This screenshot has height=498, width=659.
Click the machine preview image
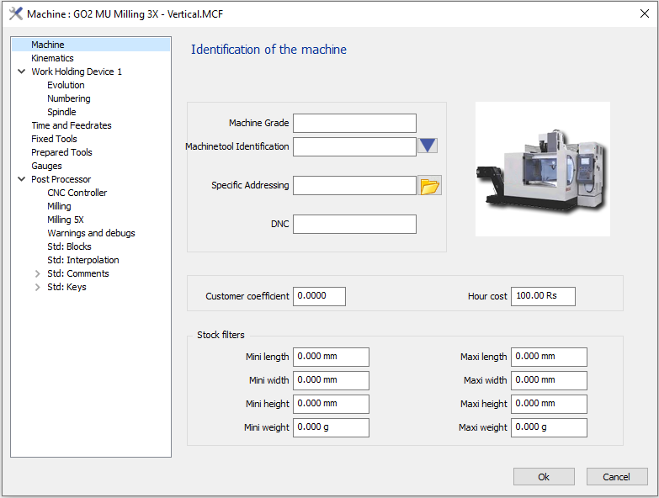point(542,169)
